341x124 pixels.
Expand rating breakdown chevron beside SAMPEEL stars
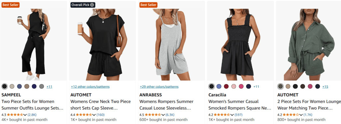25,115
